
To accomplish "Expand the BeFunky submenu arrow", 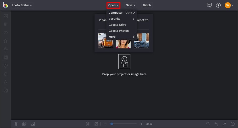I will click(x=134, y=19).
